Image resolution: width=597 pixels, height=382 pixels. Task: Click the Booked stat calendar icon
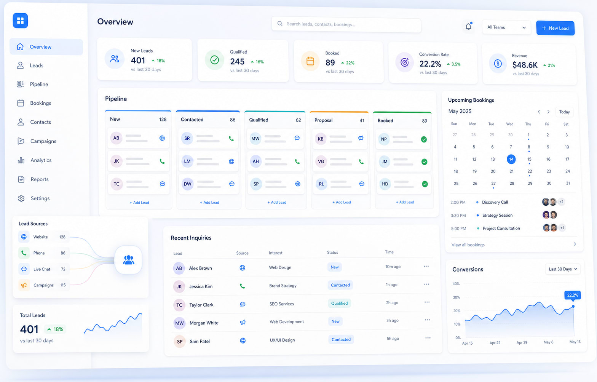tap(310, 61)
